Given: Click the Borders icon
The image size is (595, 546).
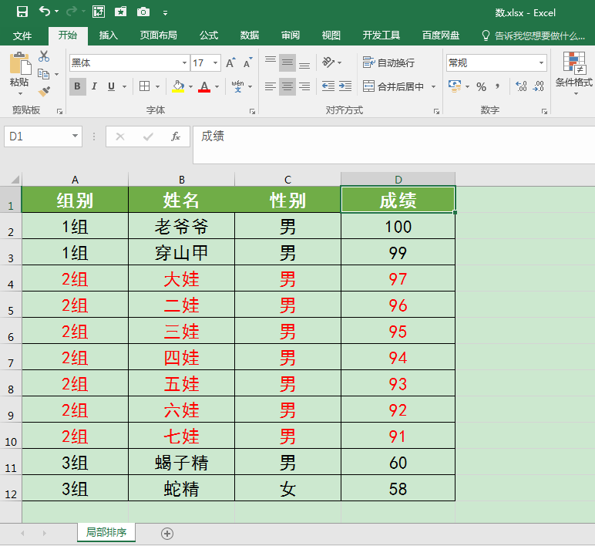Looking at the screenshot, I should pyautogui.click(x=144, y=86).
